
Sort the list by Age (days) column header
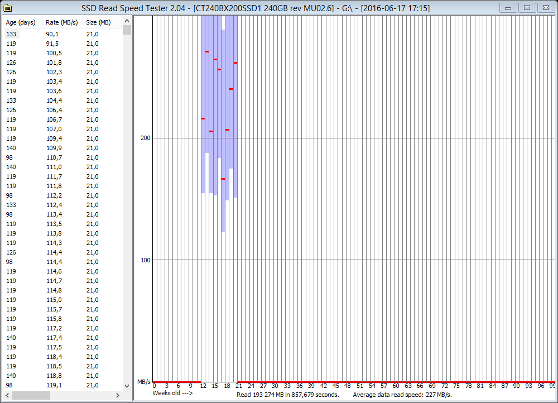pos(21,22)
